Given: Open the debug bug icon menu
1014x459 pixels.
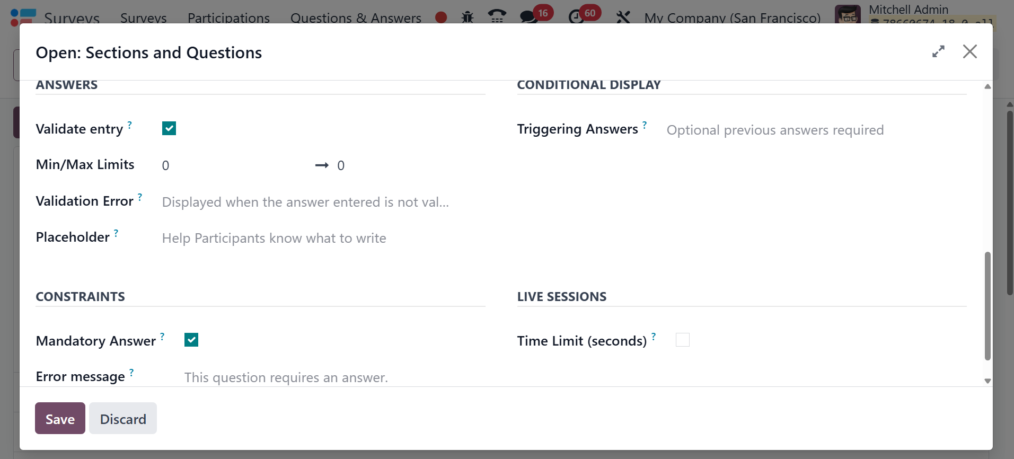Looking at the screenshot, I should 467,17.
